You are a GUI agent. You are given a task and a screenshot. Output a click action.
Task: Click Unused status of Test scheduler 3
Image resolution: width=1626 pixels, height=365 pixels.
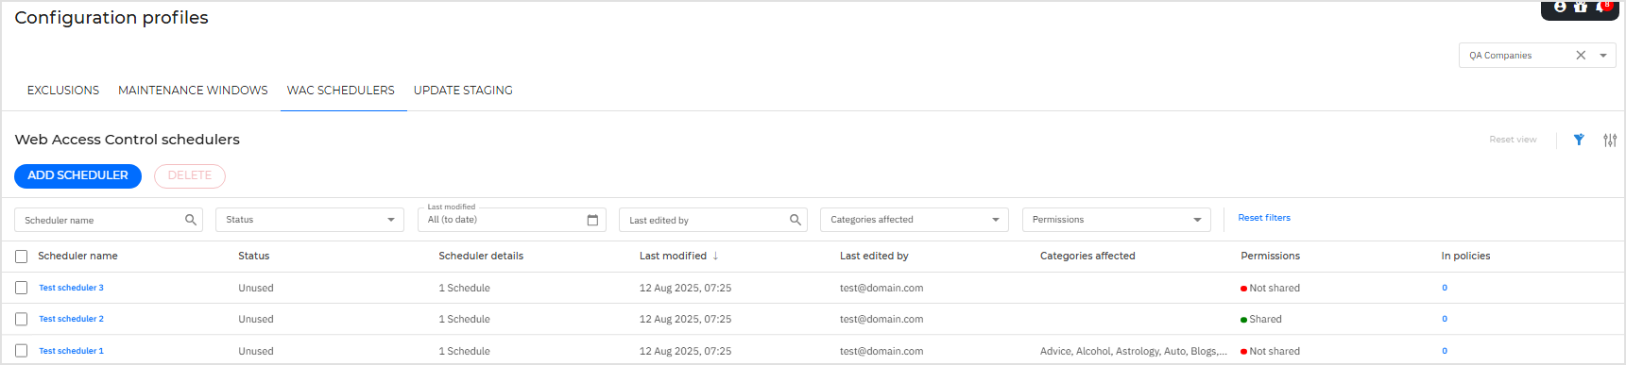pyautogui.click(x=256, y=288)
